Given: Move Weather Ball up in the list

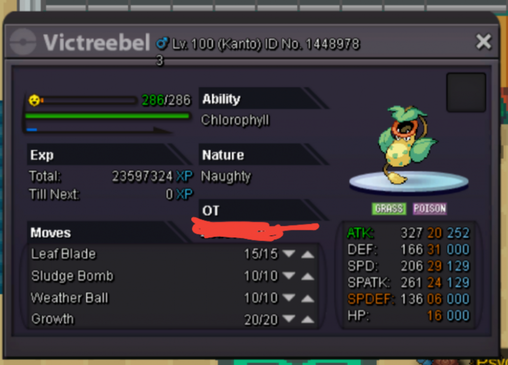Looking at the screenshot, I should click(x=307, y=298).
